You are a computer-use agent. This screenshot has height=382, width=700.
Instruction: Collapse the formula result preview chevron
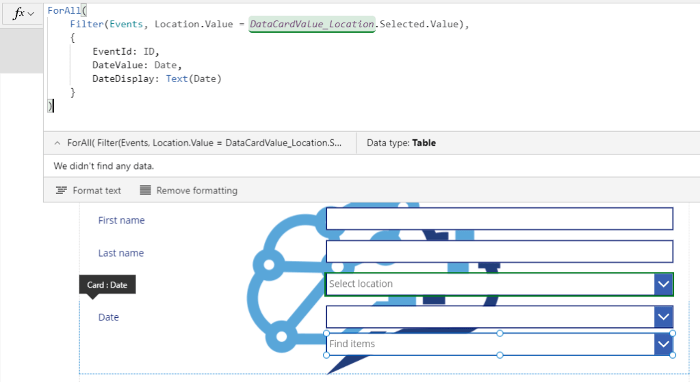[x=57, y=143]
